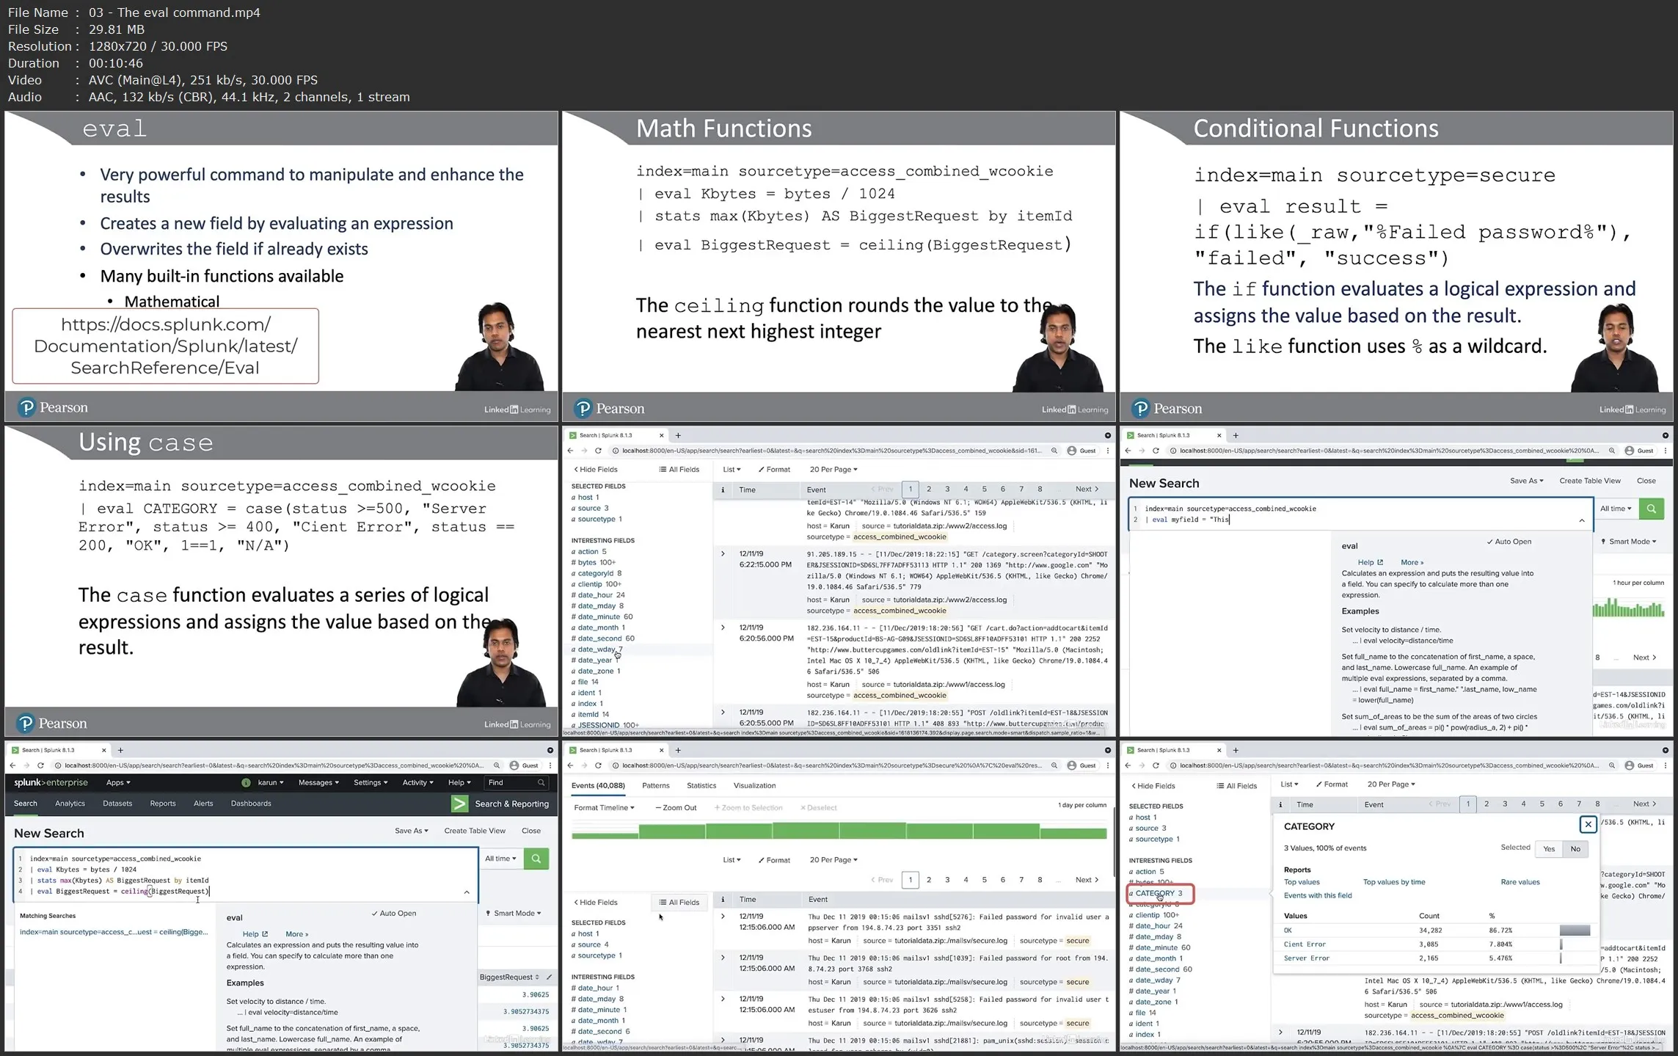The width and height of the screenshot is (1678, 1056).
Task: Open Format Timeline dropdown
Action: point(603,808)
